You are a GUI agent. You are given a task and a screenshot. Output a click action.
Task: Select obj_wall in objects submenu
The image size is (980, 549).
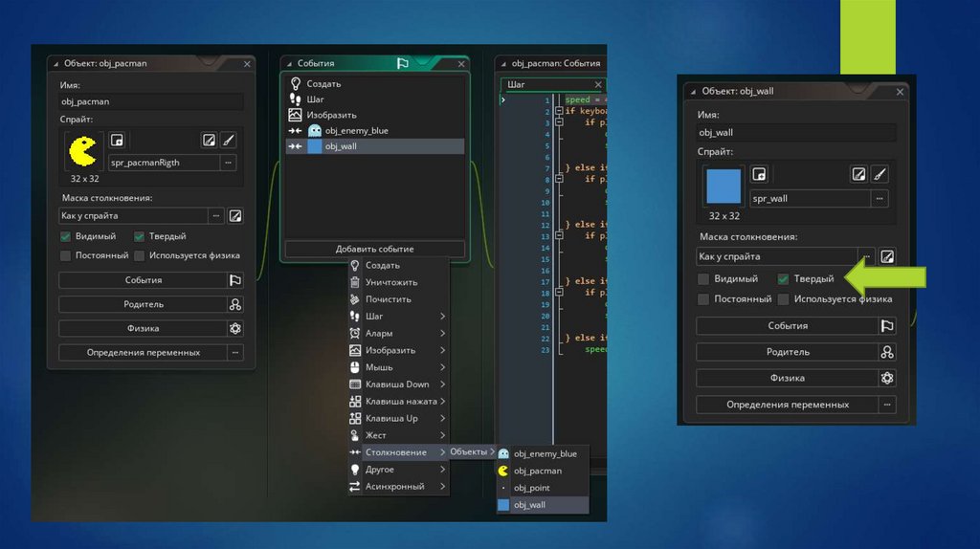click(x=543, y=505)
